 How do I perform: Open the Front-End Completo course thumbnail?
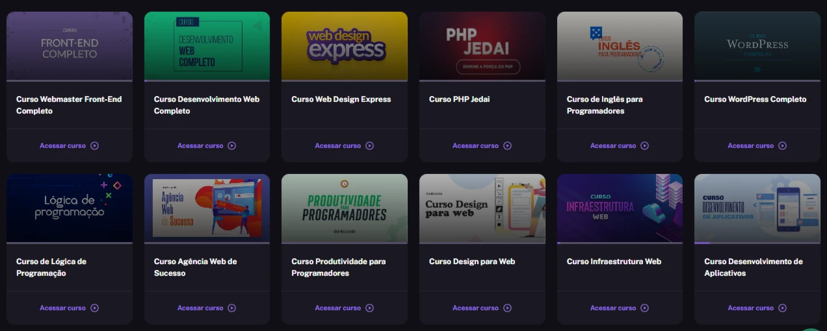click(x=70, y=45)
